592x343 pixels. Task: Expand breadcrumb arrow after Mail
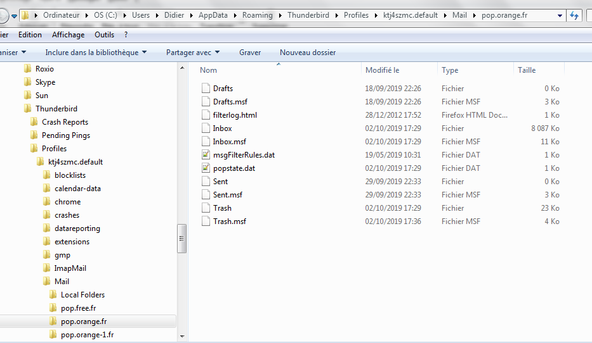pyautogui.click(x=474, y=15)
